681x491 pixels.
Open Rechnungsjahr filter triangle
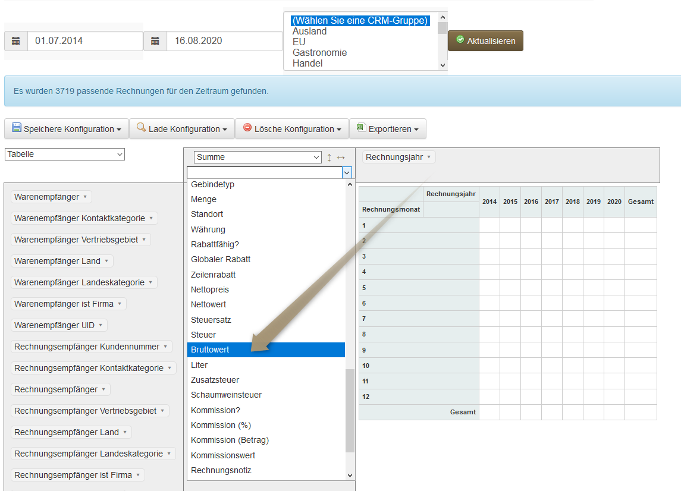tap(429, 157)
